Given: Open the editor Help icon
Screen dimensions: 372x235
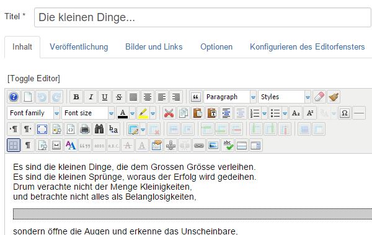Looking at the screenshot, I should (x=14, y=97).
